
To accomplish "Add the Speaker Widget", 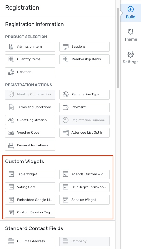I will pyautogui.click(x=85, y=200).
